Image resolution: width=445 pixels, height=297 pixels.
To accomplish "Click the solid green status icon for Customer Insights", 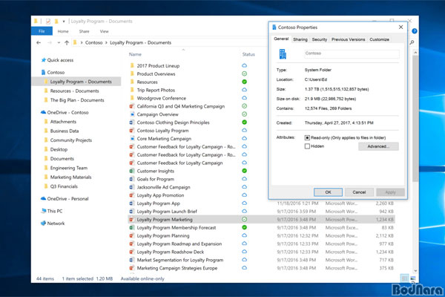I will pyautogui.click(x=244, y=171).
